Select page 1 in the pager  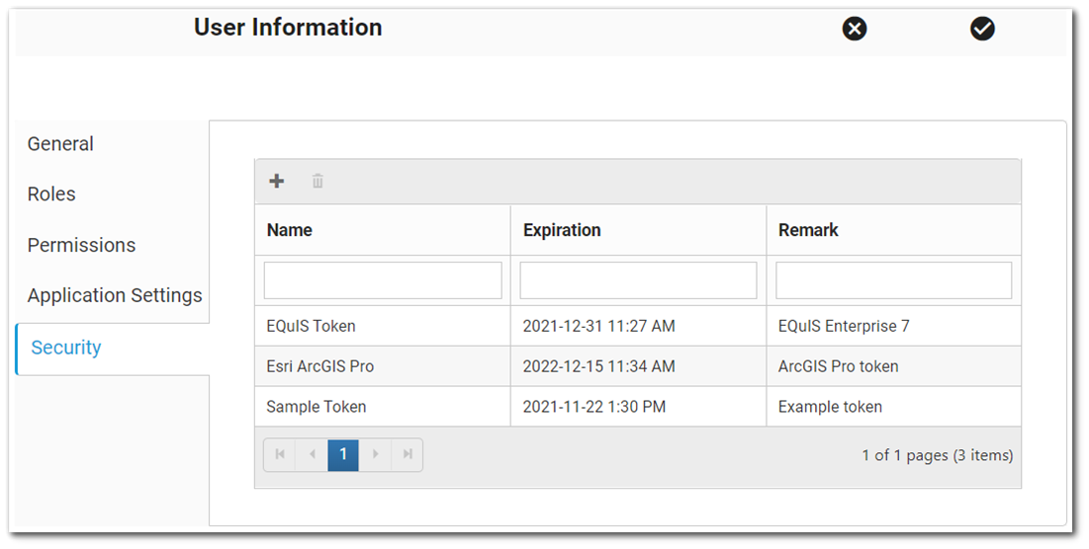point(343,455)
